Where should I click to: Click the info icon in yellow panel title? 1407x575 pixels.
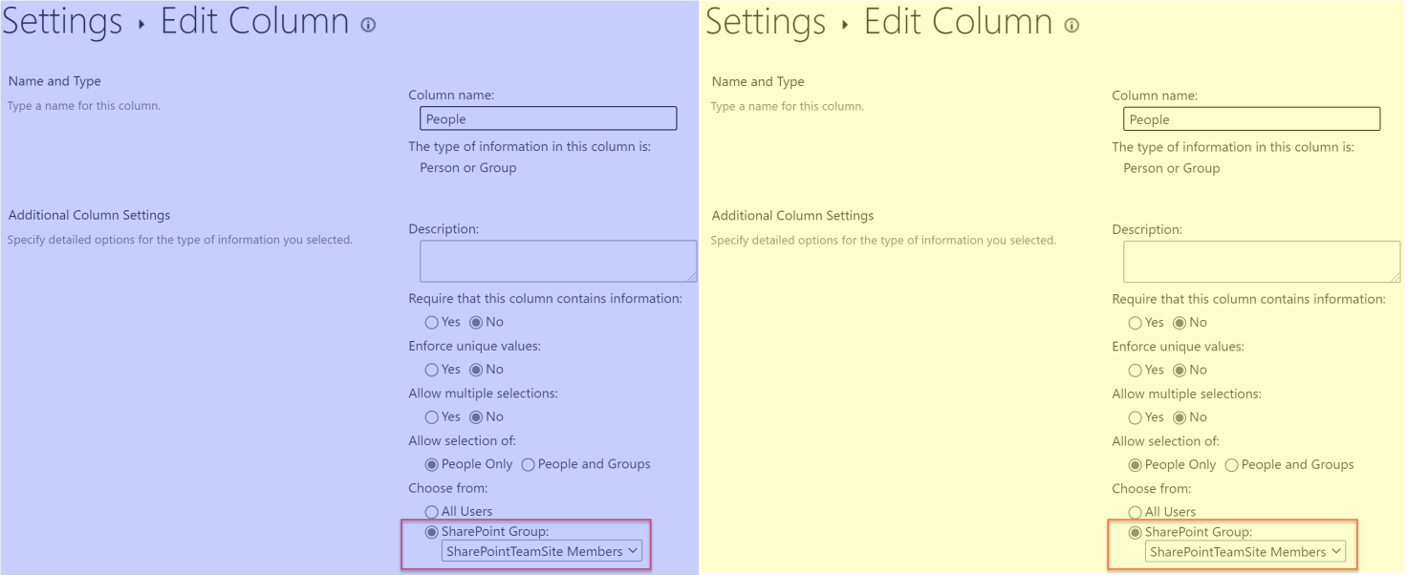click(x=1071, y=26)
